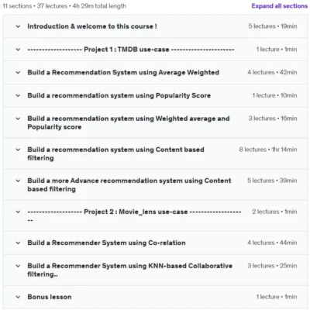Select the Popularity Score section title
The image size is (310, 310).
coord(119,95)
